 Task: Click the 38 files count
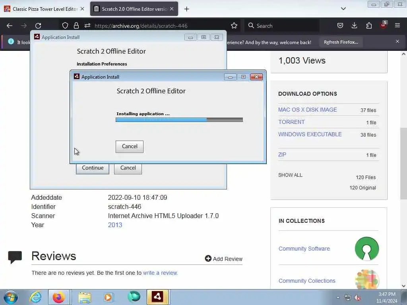[x=368, y=135]
